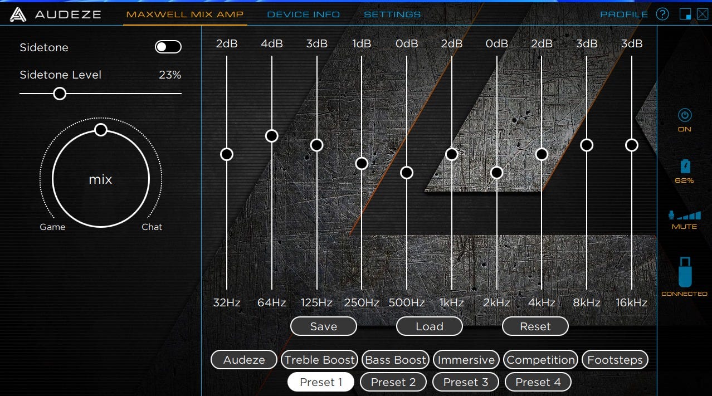Viewport: 712px width, 396px height.
Task: Save the current EQ settings
Action: coord(323,326)
